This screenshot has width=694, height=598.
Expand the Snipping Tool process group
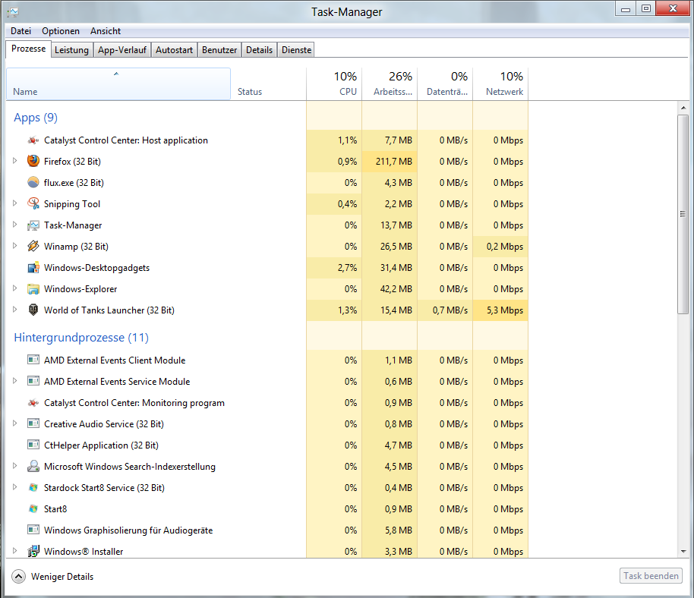coord(14,203)
